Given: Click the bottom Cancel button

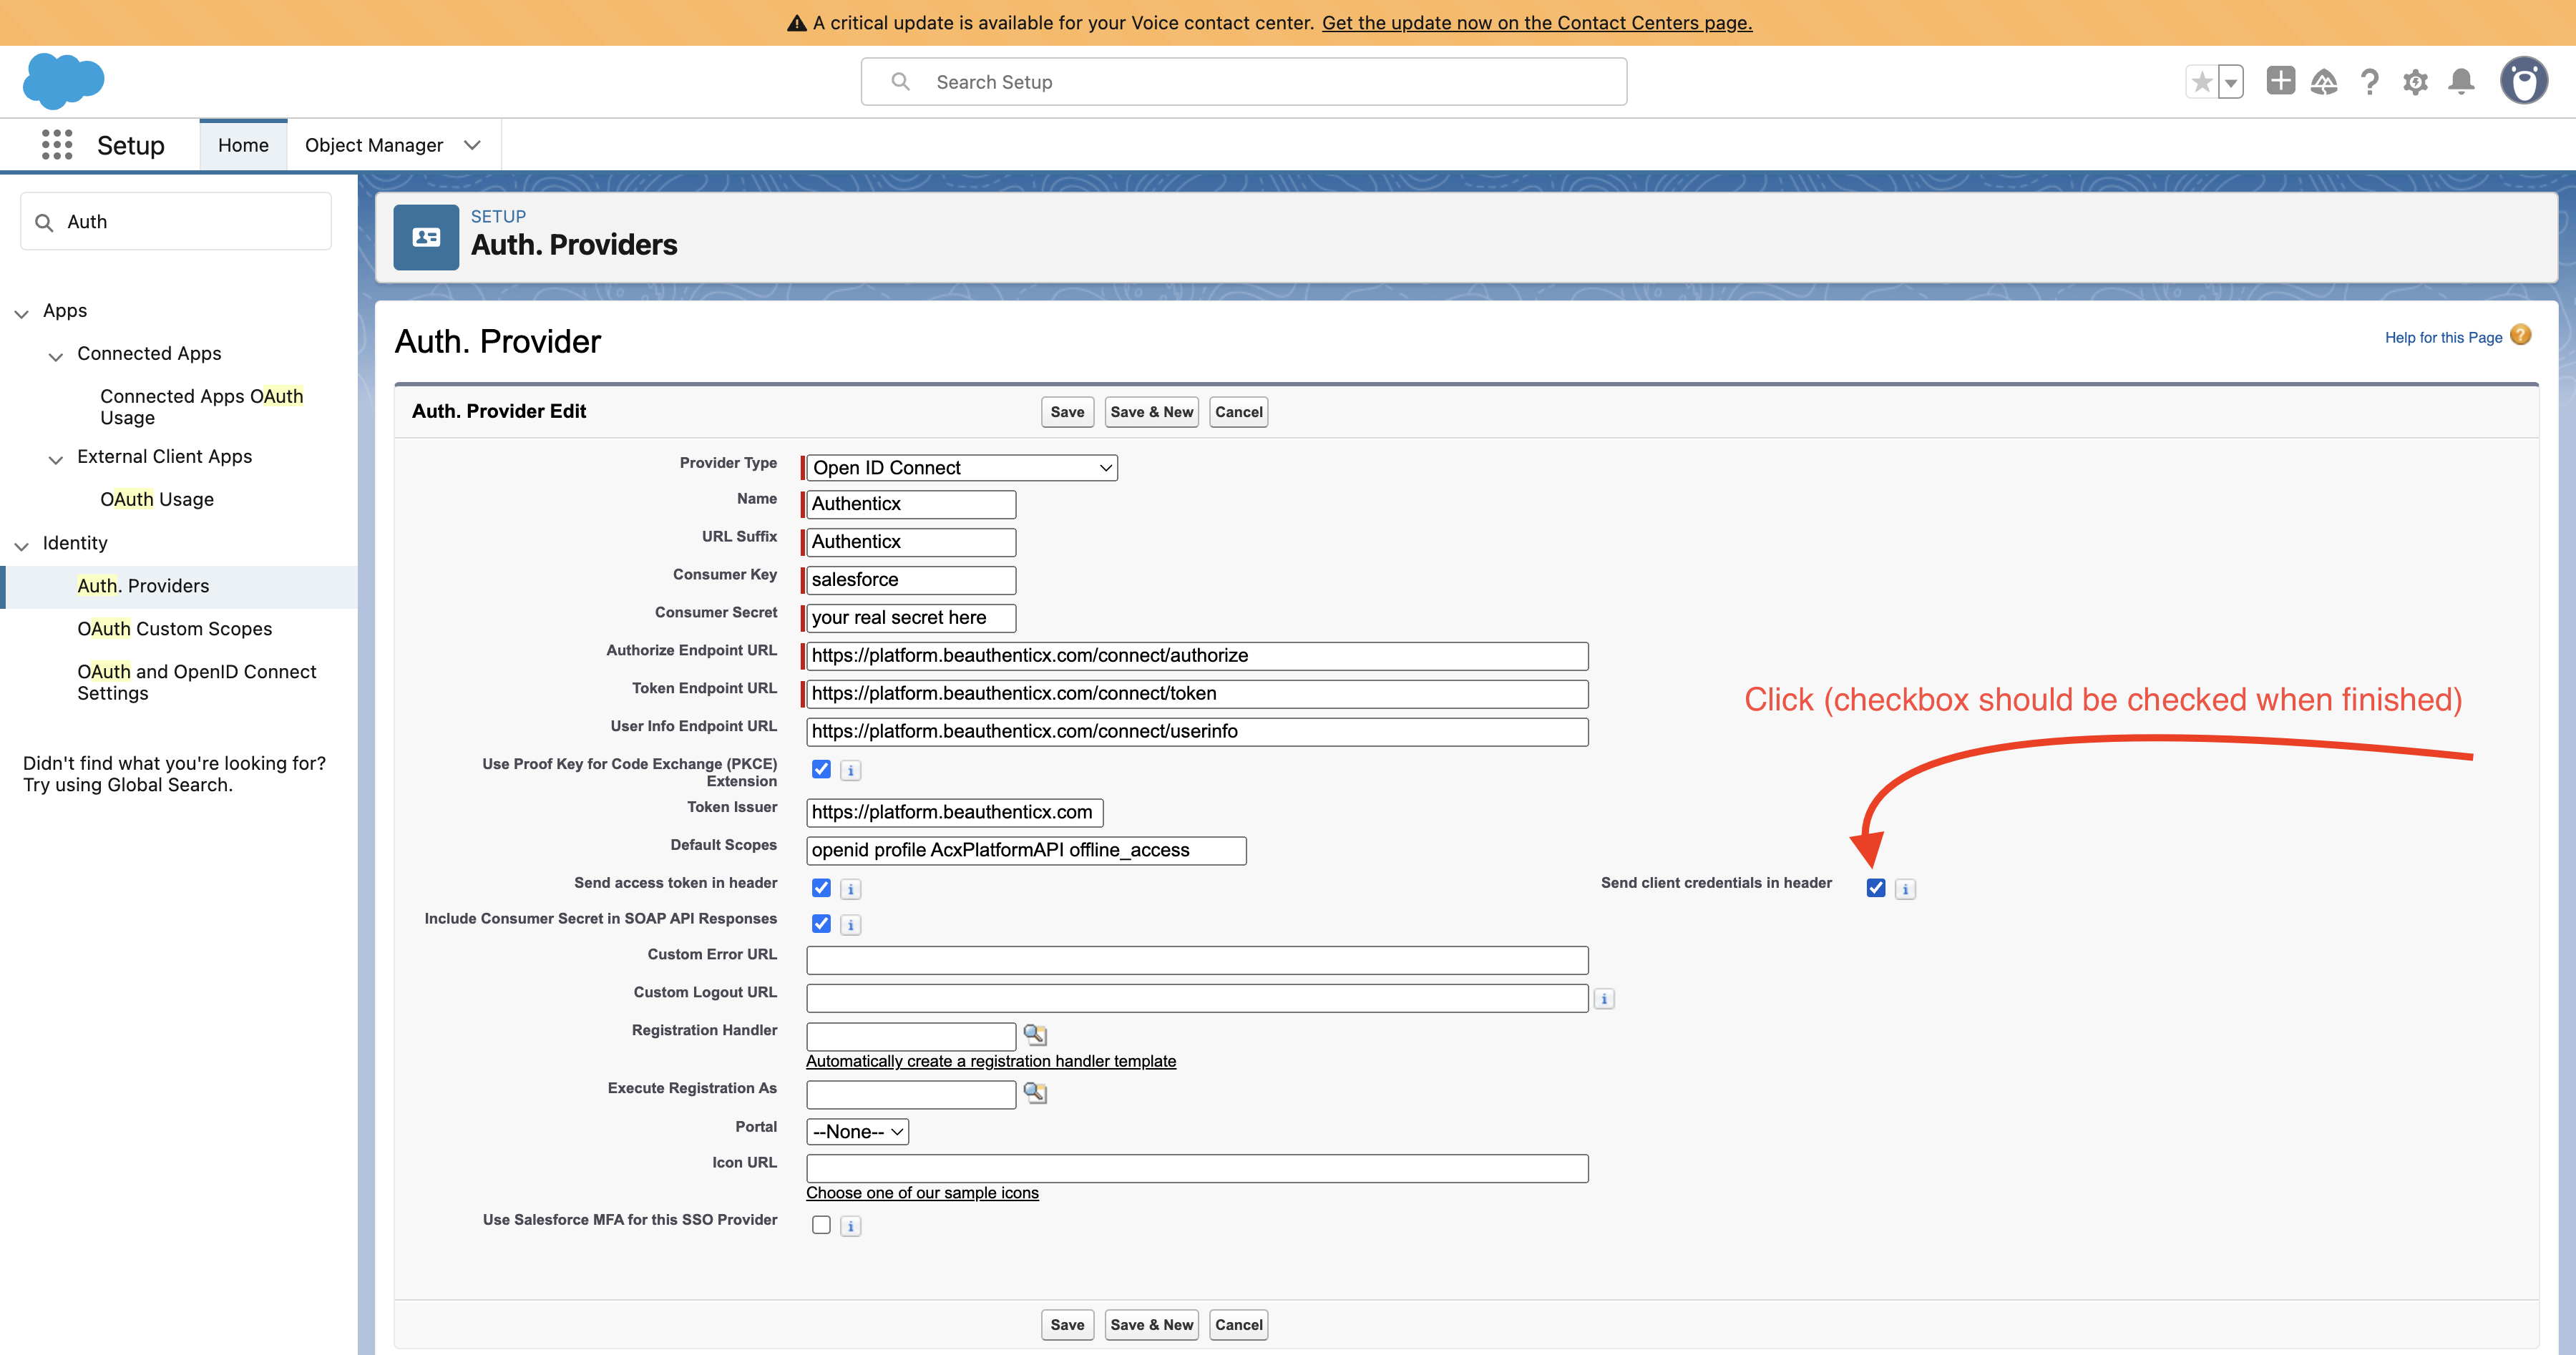Looking at the screenshot, I should click(1239, 1325).
